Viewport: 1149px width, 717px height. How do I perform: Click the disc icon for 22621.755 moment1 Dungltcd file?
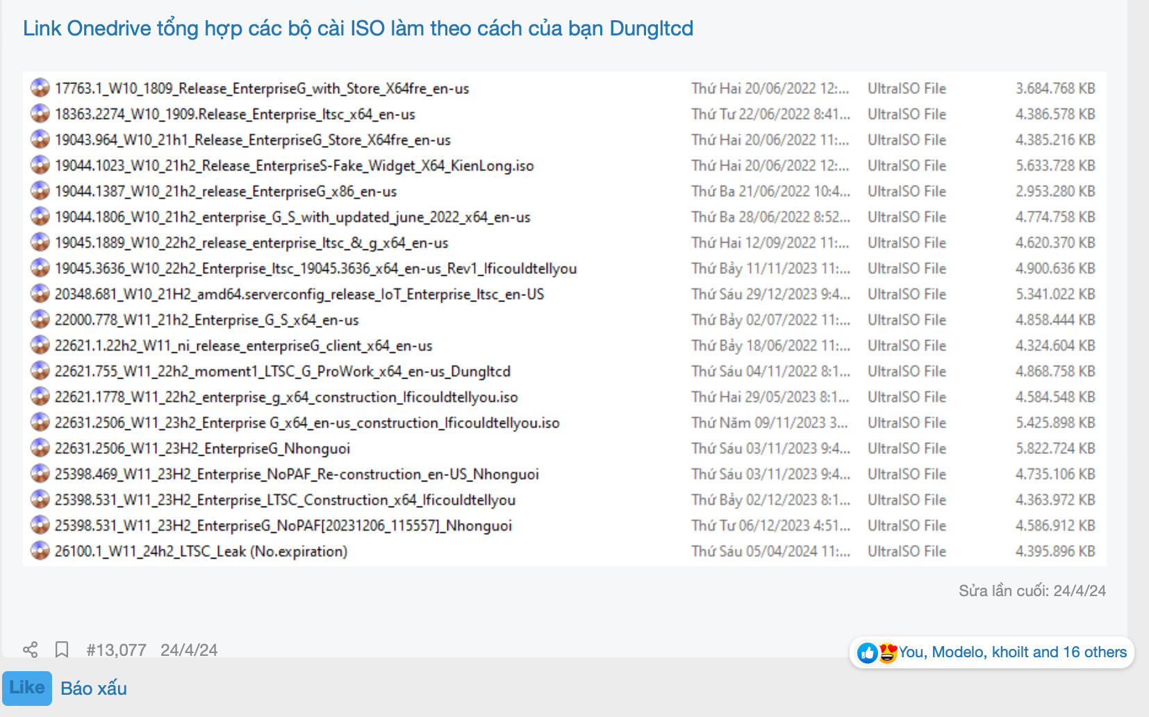[x=40, y=370]
